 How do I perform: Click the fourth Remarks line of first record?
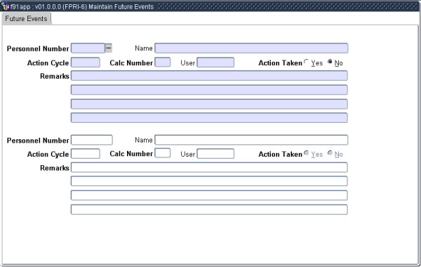209,118
